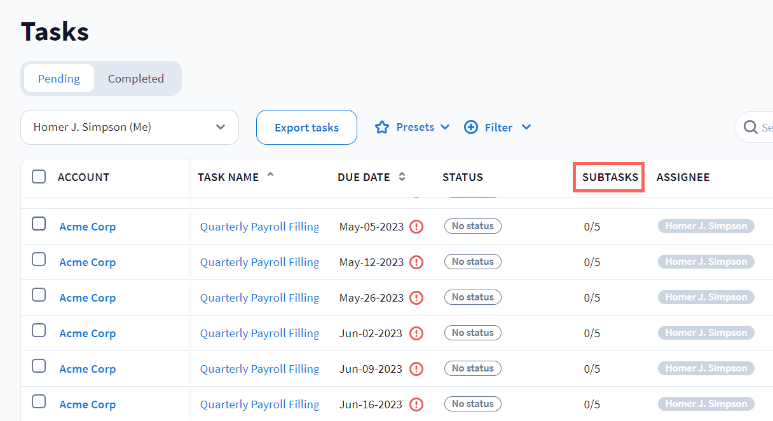Click the Filter plus circle icon
This screenshot has height=421, width=773.
(471, 128)
